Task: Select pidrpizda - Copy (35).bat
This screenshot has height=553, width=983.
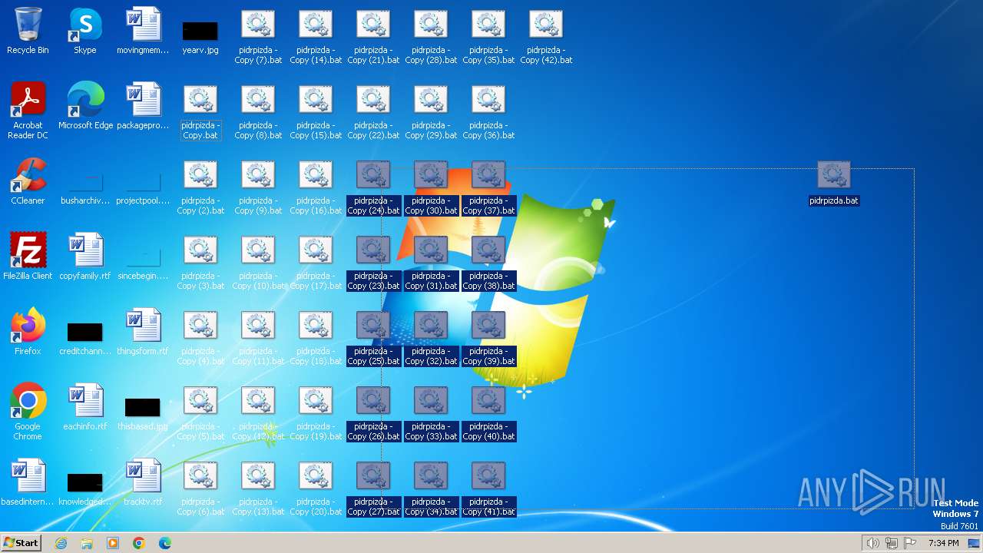Action: 488,36
